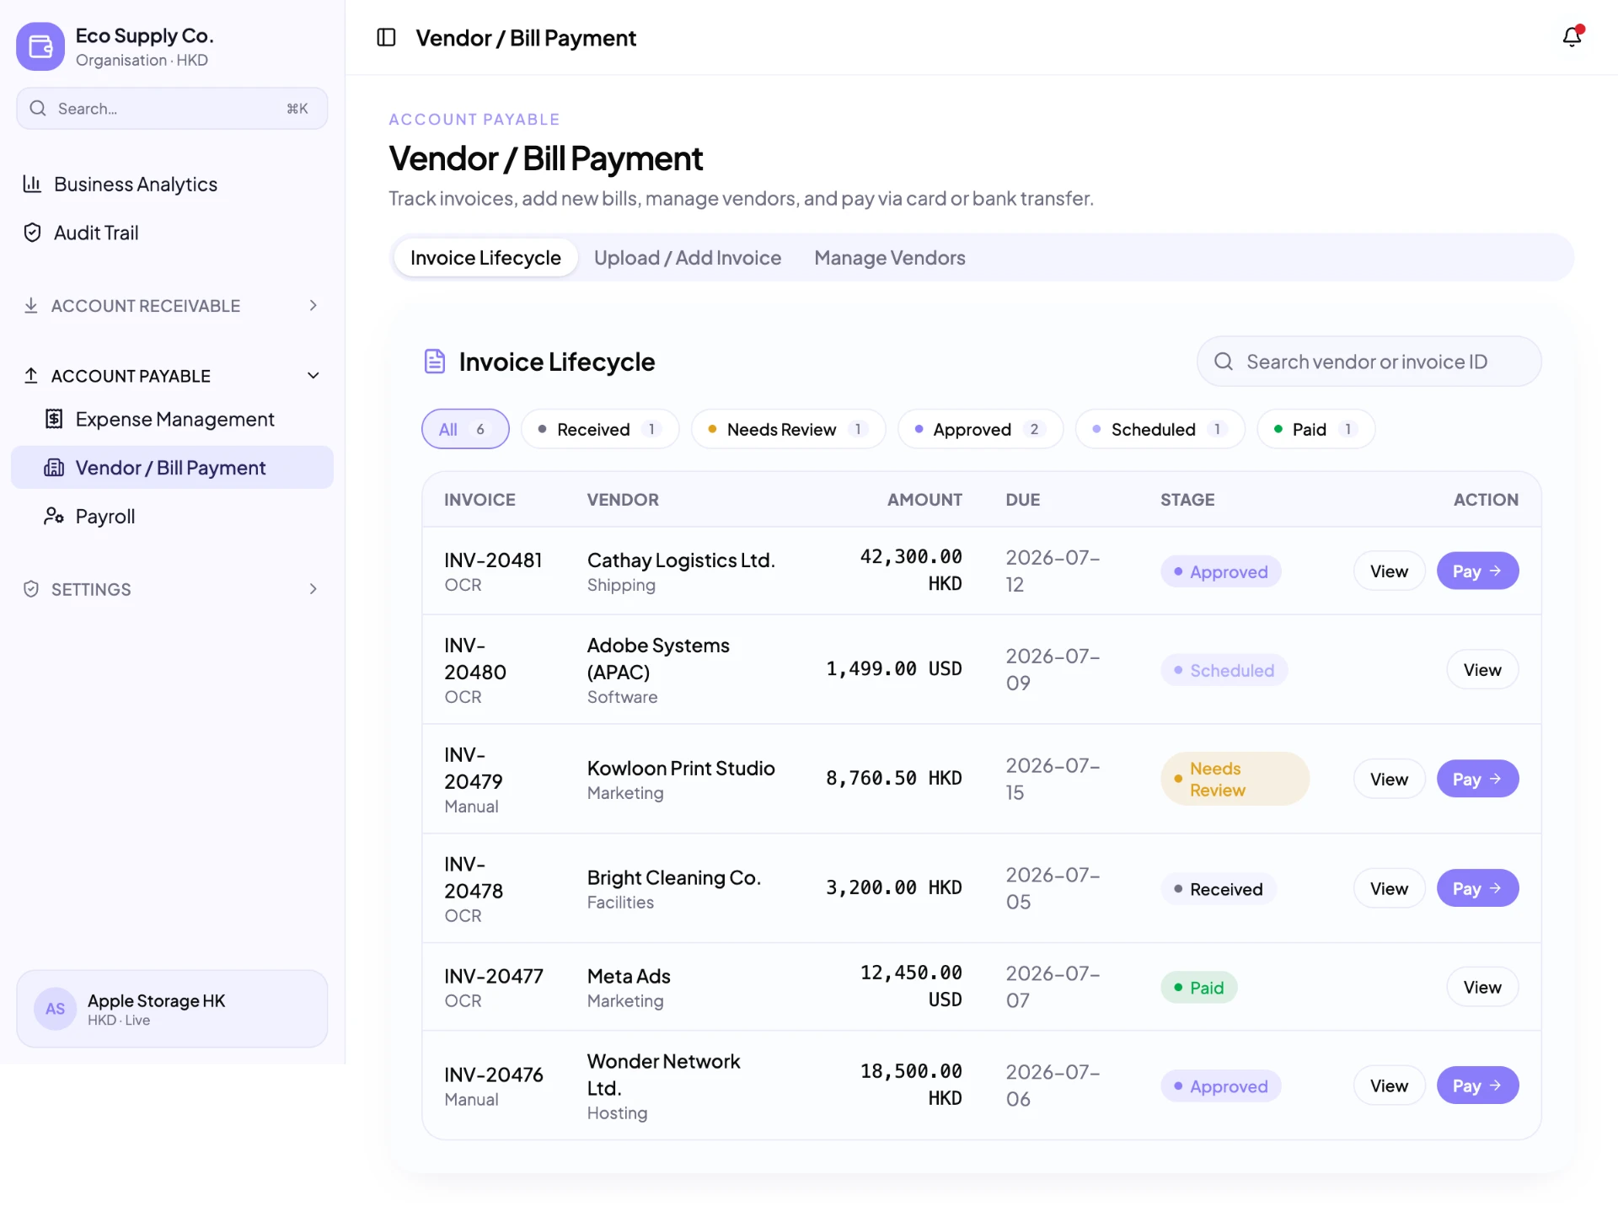View the Adobe Systems invoice INV-20480

tap(1482, 669)
